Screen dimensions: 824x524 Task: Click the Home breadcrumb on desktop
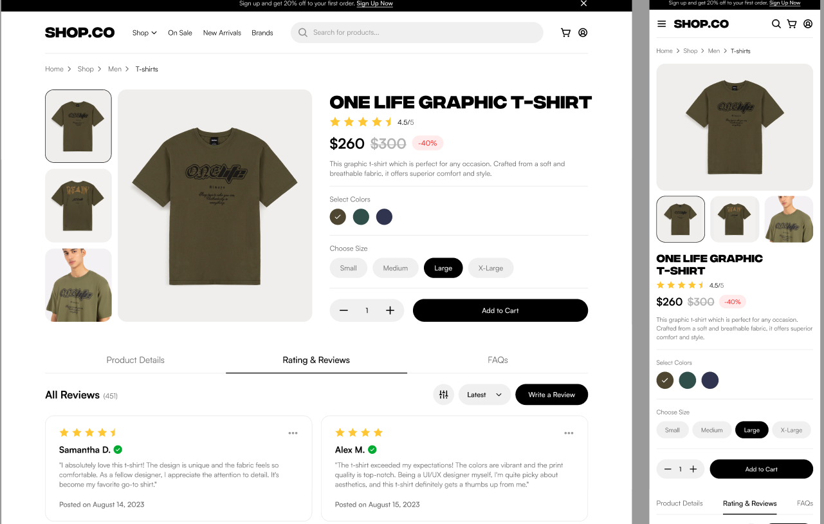(54, 69)
